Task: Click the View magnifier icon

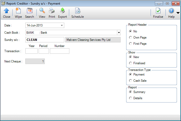Action: click(x=42, y=11)
